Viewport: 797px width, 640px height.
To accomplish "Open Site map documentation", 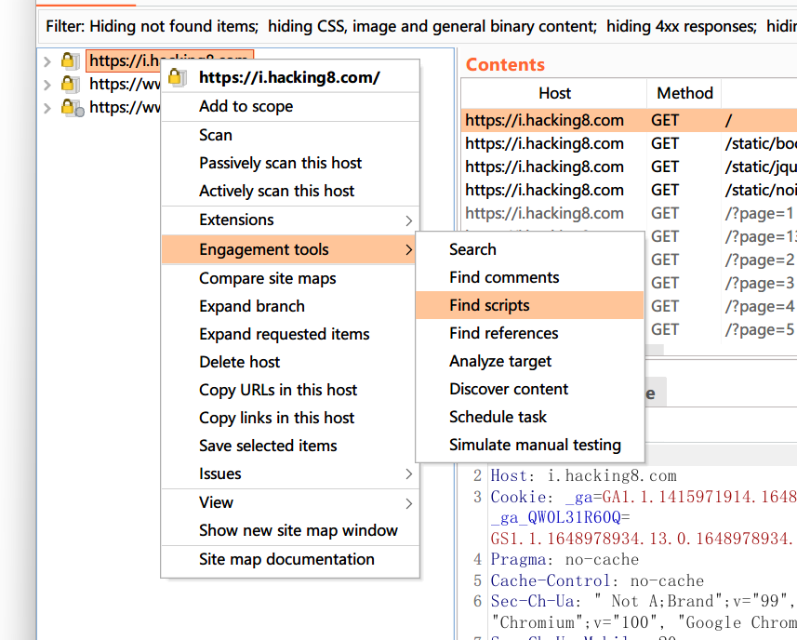I will pos(290,560).
